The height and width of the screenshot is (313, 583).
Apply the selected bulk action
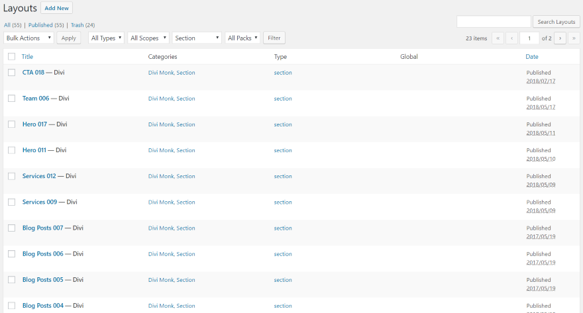(x=69, y=38)
